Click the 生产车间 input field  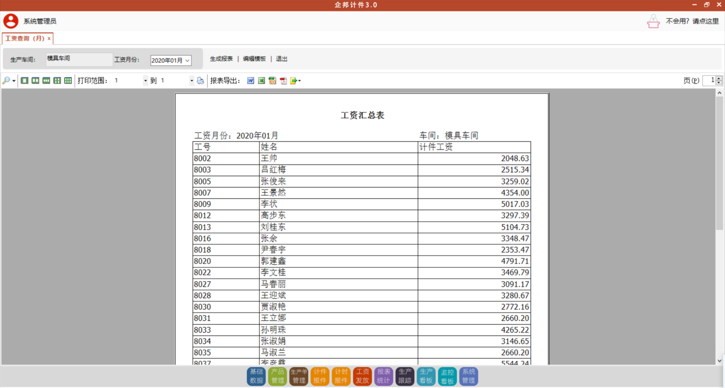tap(79, 59)
